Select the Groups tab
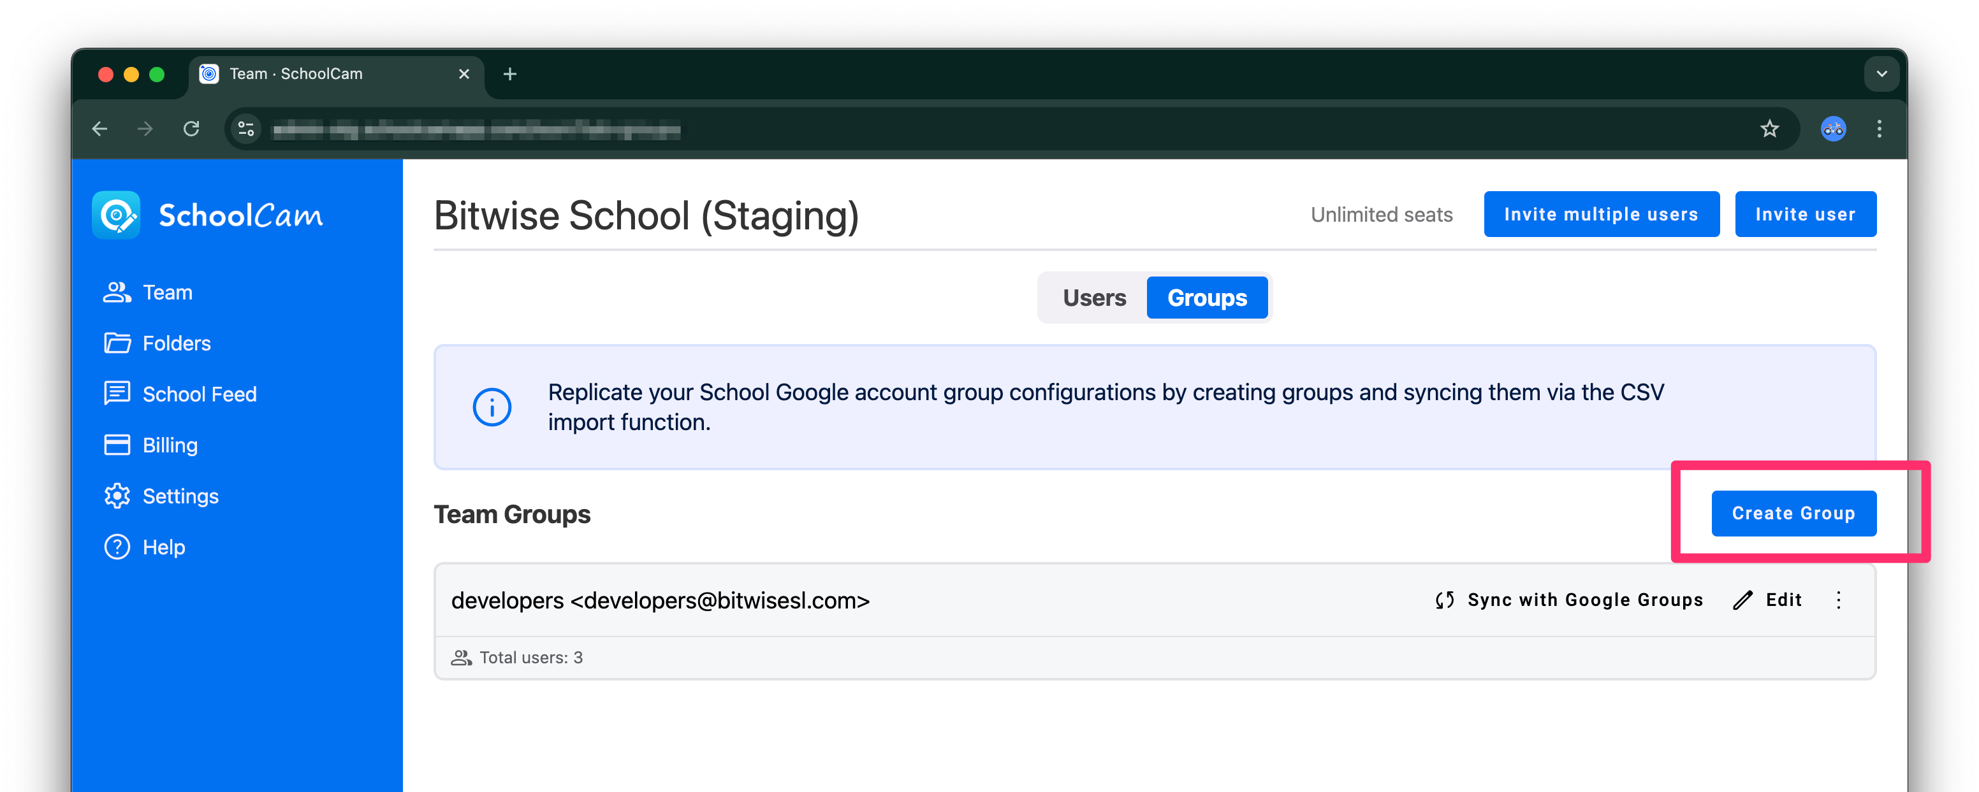The height and width of the screenshot is (792, 1979). pyautogui.click(x=1207, y=298)
